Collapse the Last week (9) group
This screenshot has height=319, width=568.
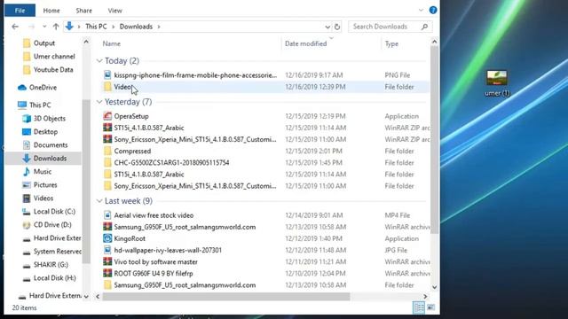click(99, 201)
